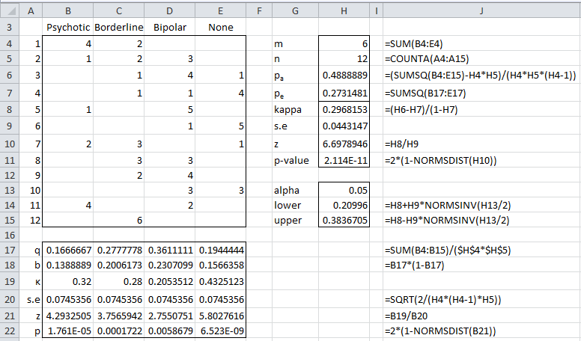Select the alpha value 0.05 cell

click(x=343, y=189)
